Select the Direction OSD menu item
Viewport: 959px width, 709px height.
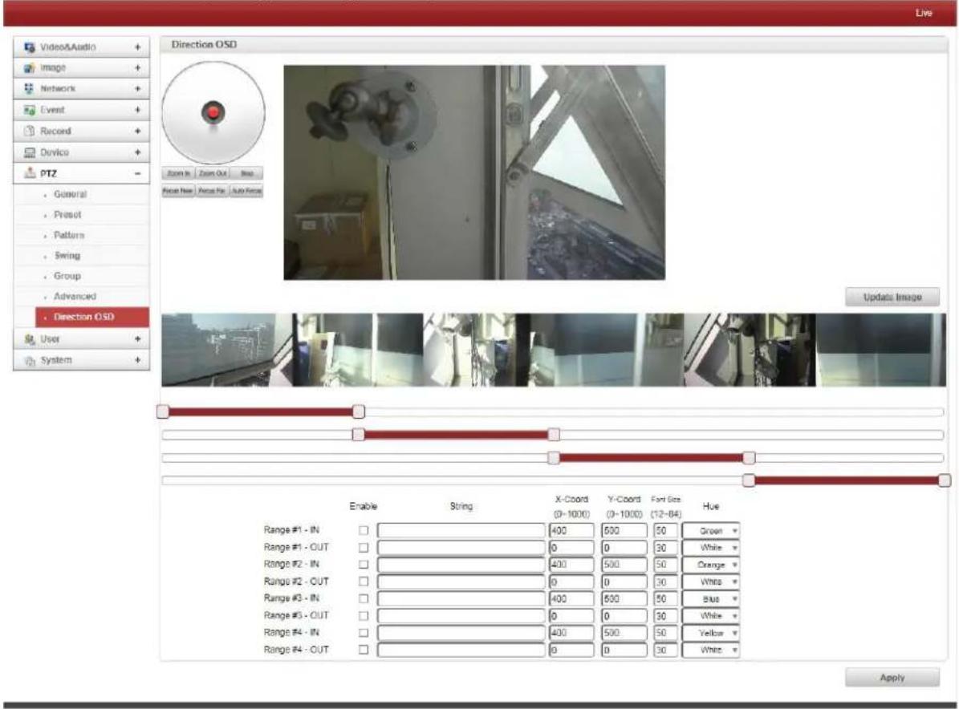(92, 317)
